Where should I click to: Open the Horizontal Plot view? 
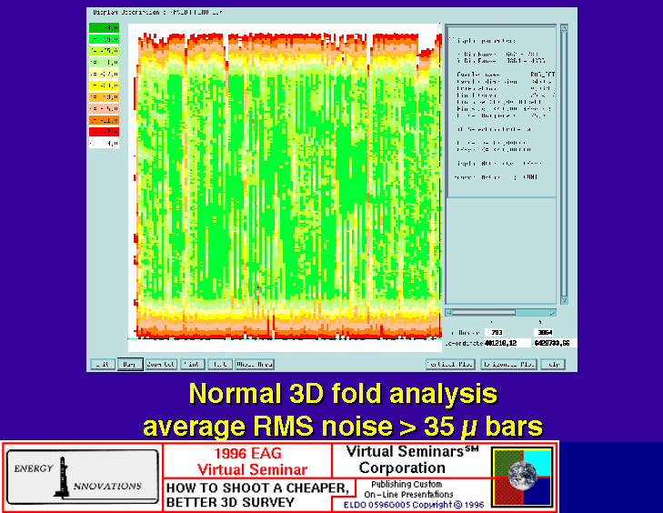coord(508,364)
